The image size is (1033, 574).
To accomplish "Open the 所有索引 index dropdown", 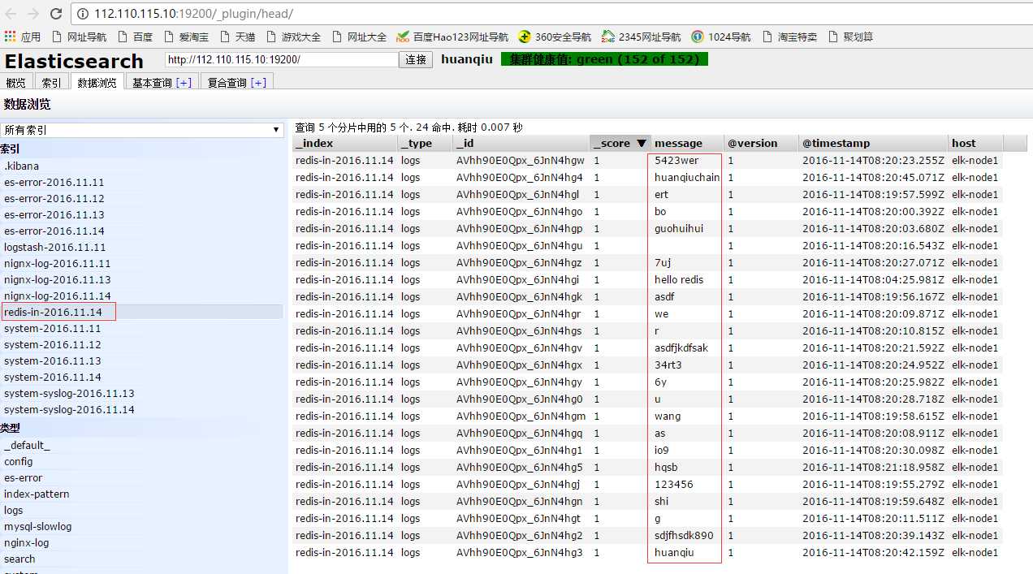I will coord(141,130).
